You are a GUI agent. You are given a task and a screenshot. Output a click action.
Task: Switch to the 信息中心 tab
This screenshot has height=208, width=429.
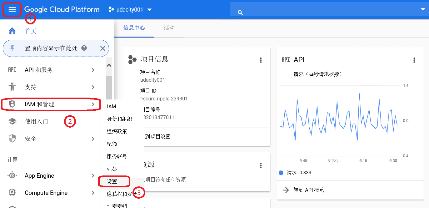[x=134, y=28]
